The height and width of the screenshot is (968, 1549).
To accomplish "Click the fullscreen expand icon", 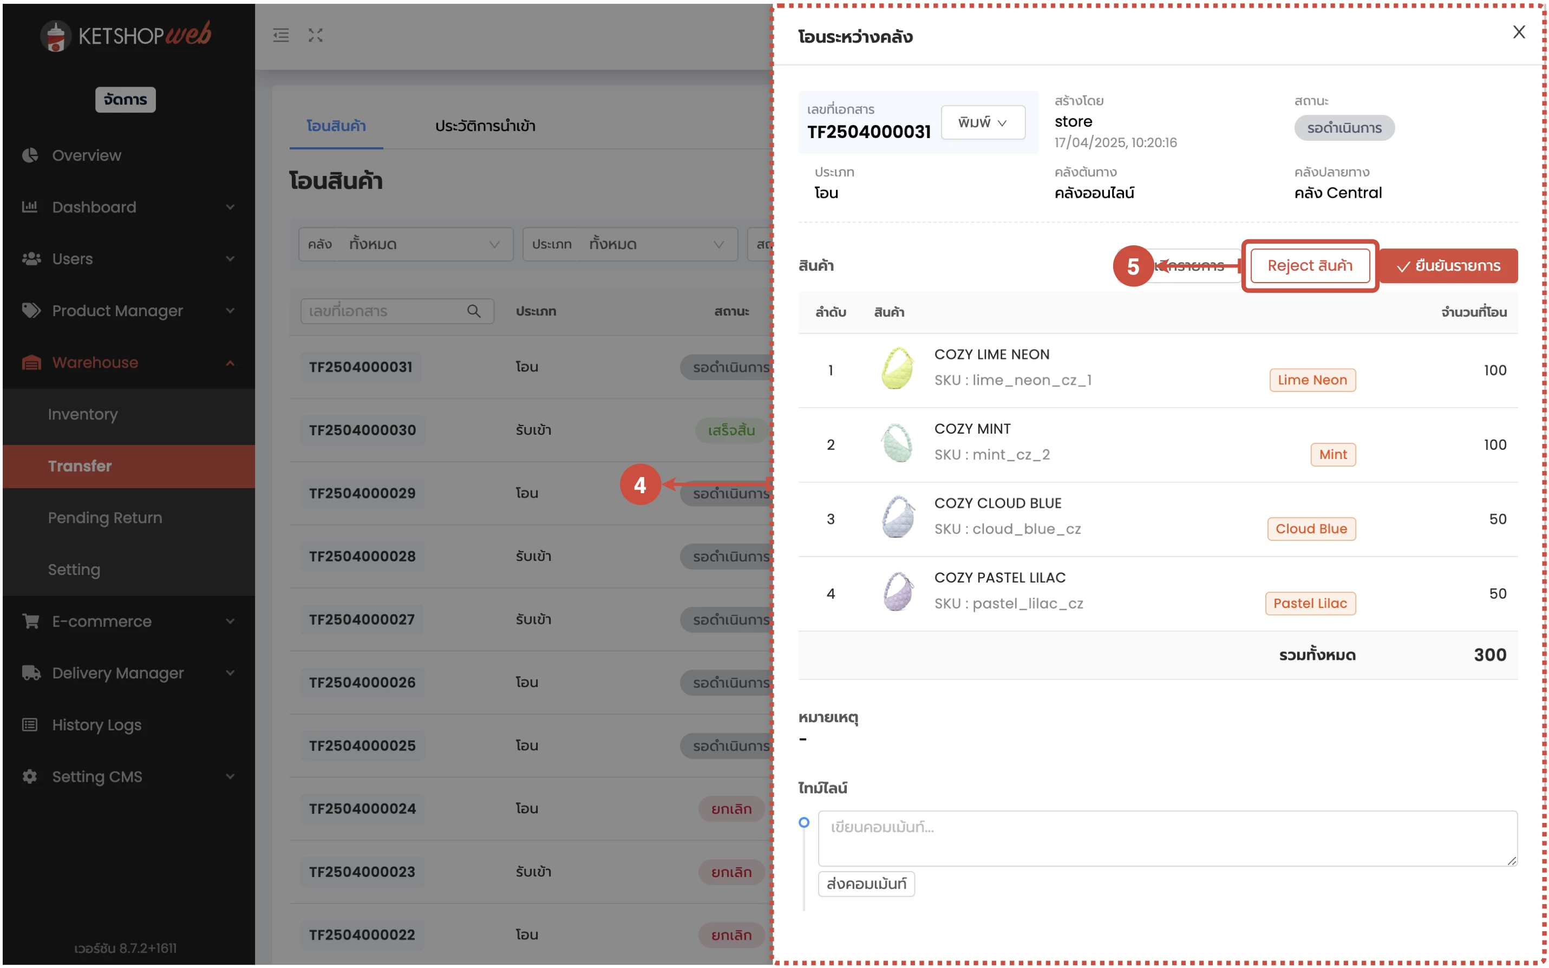I will [315, 35].
